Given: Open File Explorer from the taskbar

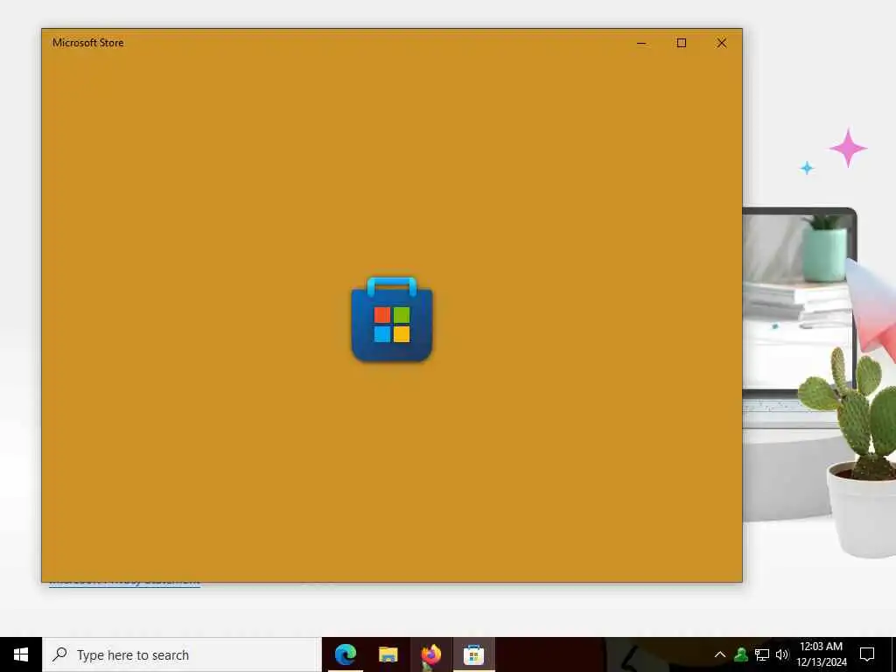Looking at the screenshot, I should click(388, 654).
